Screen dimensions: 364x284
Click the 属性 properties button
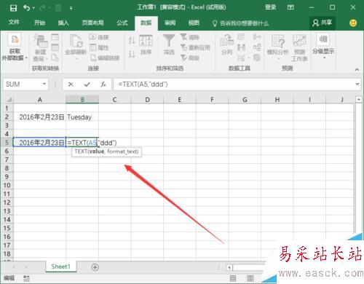(99, 47)
